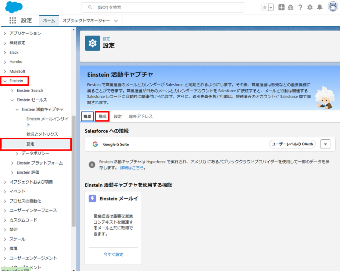Viewport: 340px width, 271px height.
Task: Switch to the 除外アドレス tab
Action: (x=141, y=116)
